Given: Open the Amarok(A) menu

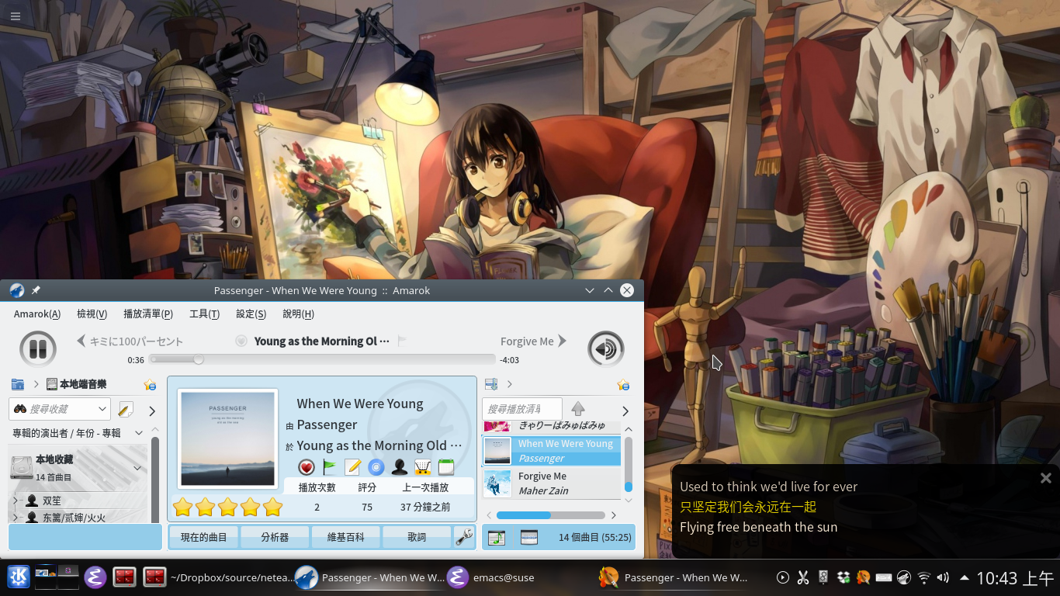Looking at the screenshot, I should [37, 314].
